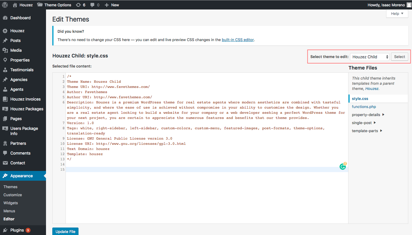
Task: Open Widgets submenu item
Action: point(11,203)
